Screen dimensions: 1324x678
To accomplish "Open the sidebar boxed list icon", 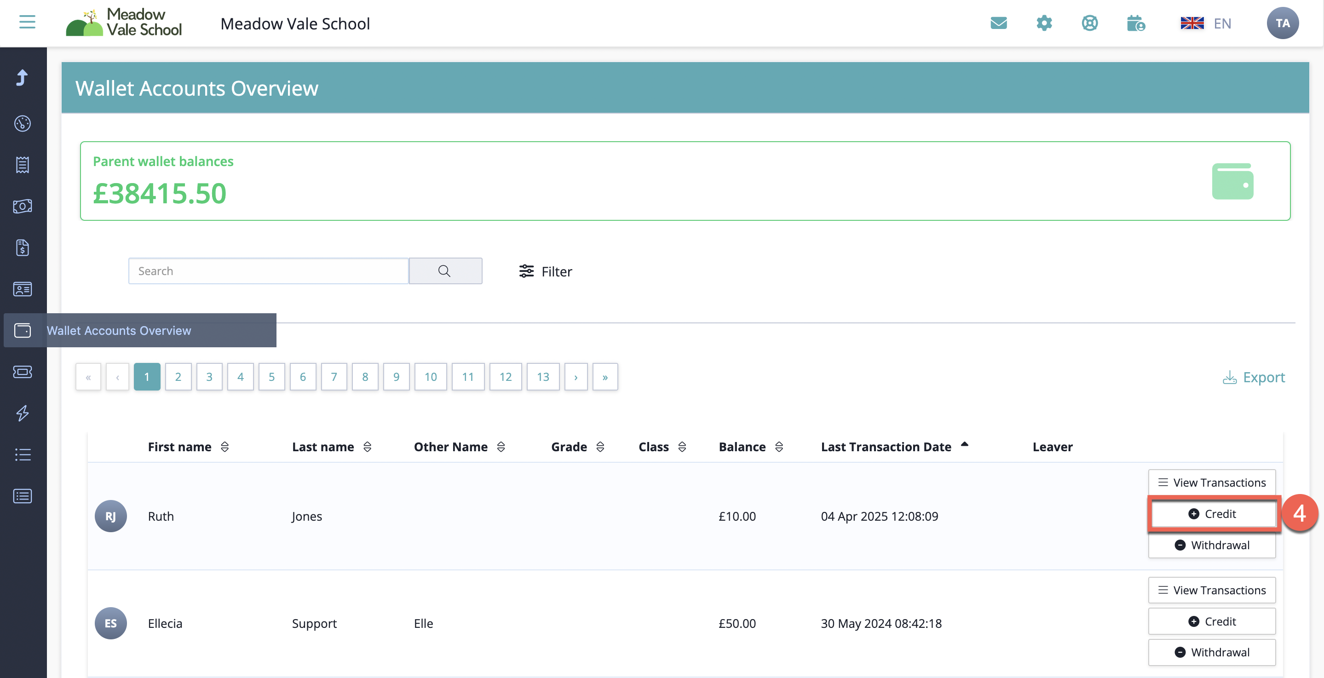I will pyautogui.click(x=23, y=496).
